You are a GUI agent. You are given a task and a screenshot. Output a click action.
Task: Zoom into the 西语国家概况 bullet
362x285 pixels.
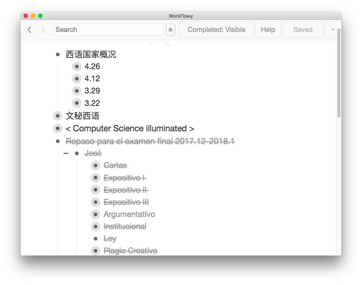(x=58, y=54)
